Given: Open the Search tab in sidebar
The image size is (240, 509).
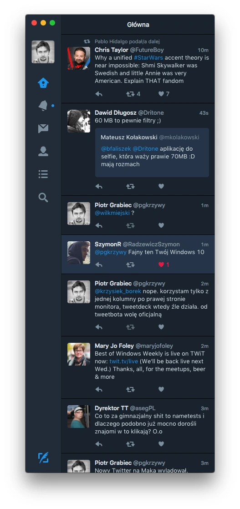Looking at the screenshot, I should click(43, 198).
